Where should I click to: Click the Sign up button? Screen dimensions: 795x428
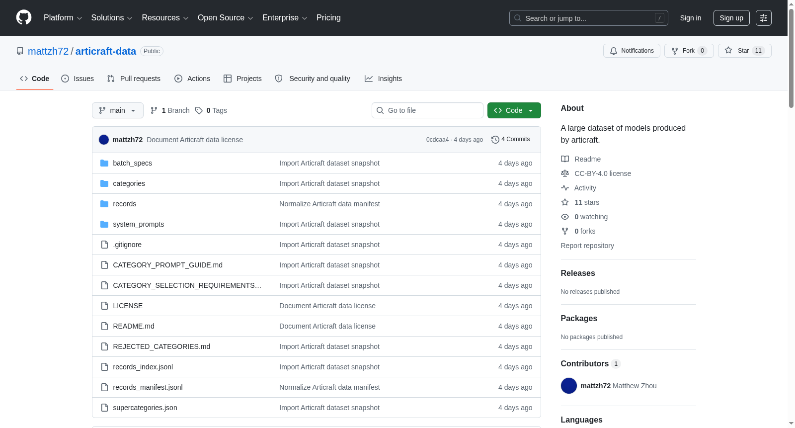[731, 18]
